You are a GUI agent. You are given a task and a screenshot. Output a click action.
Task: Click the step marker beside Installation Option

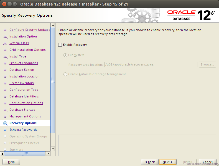[5, 36]
